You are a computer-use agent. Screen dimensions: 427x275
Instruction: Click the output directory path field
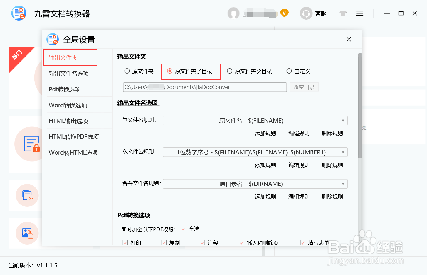coord(205,87)
